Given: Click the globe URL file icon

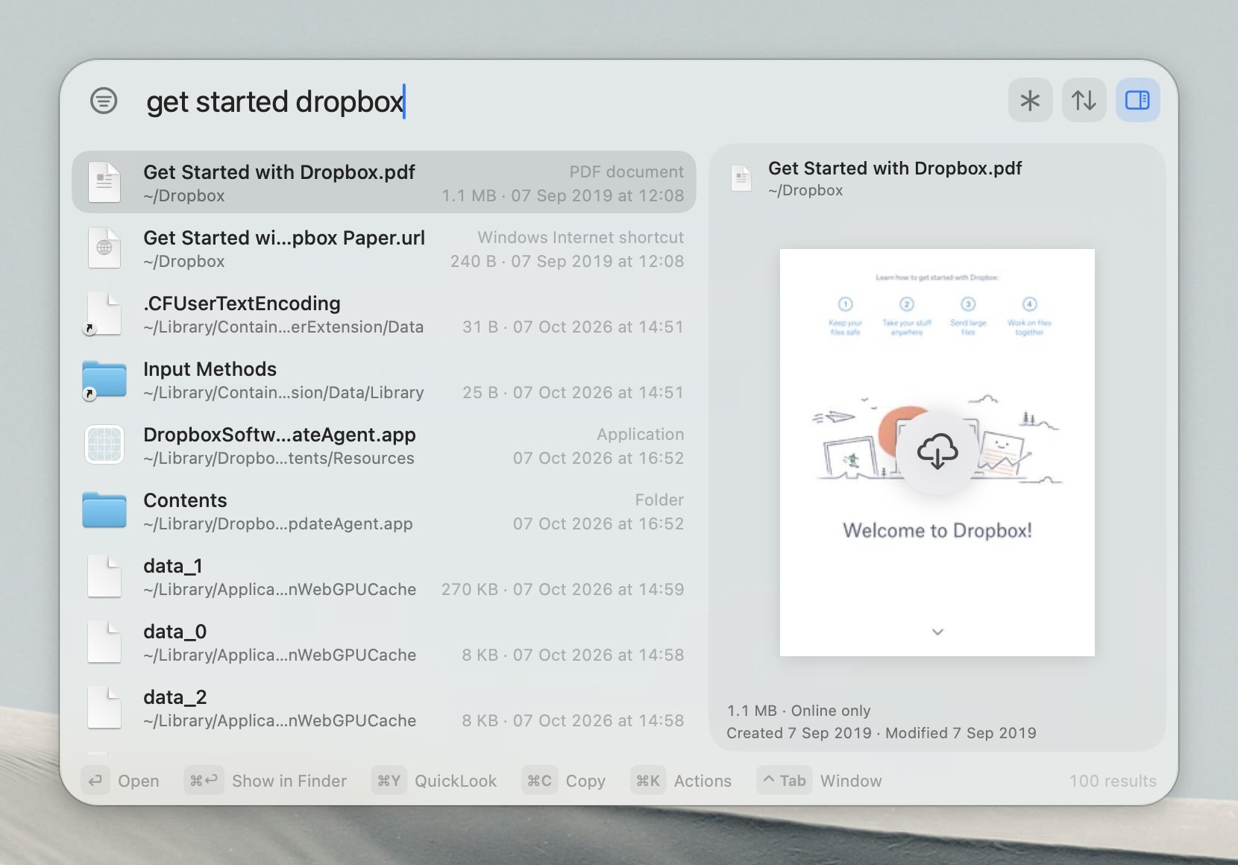Looking at the screenshot, I should coord(104,248).
